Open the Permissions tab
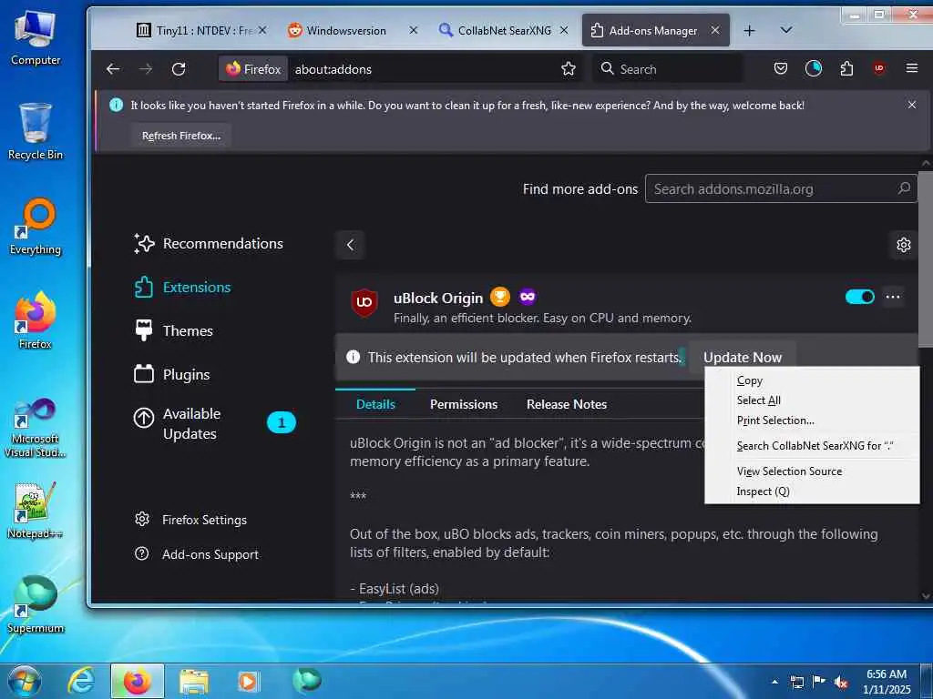Screen dimensions: 933x699 (x=464, y=404)
